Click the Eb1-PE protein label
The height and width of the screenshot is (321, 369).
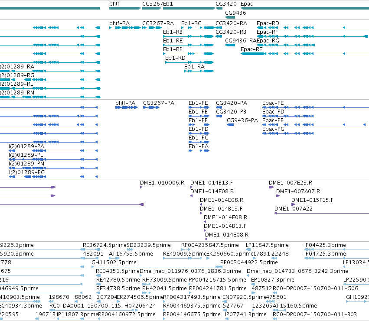click(x=198, y=103)
